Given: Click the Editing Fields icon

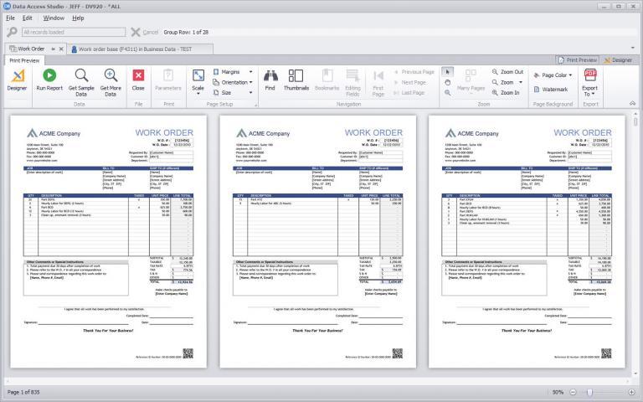Looking at the screenshot, I should 352,75.
